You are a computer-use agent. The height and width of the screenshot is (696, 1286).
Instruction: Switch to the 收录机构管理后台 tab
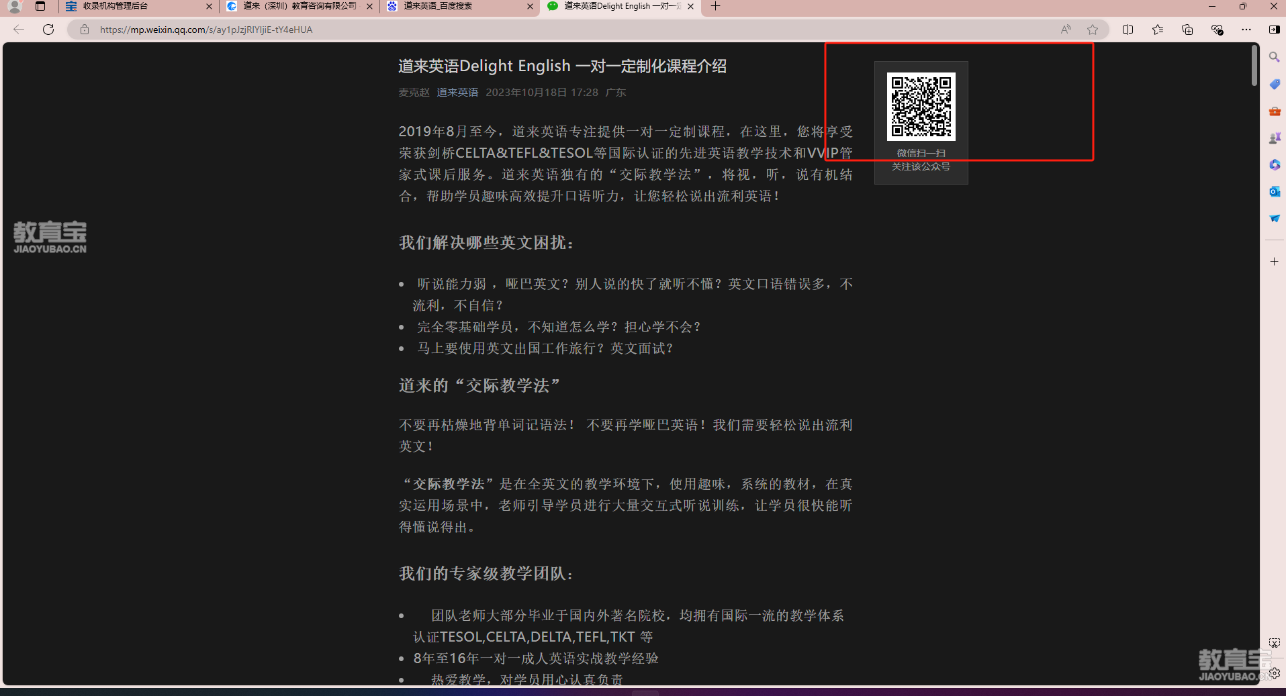point(138,6)
